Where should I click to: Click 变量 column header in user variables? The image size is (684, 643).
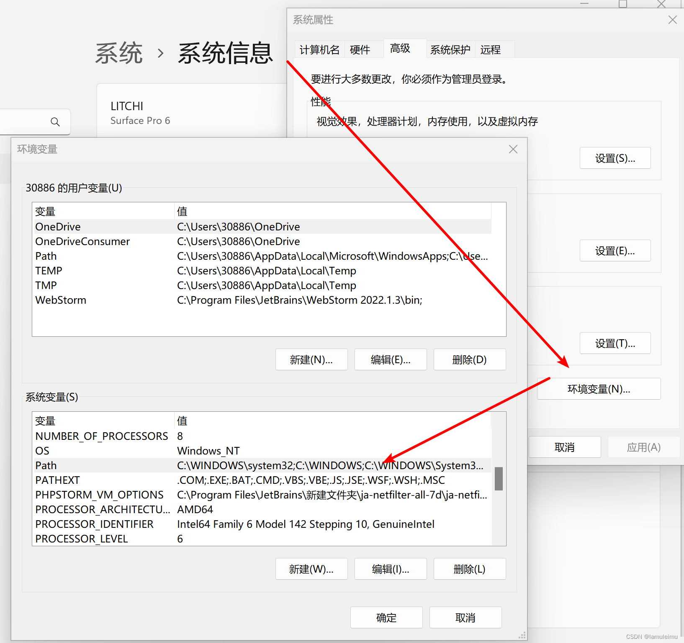click(103, 212)
